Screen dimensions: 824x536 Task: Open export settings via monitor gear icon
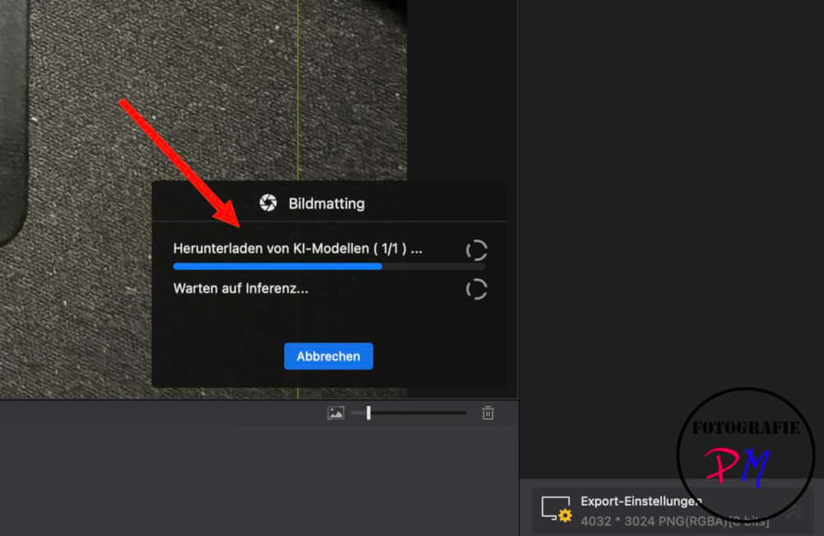coord(556,510)
